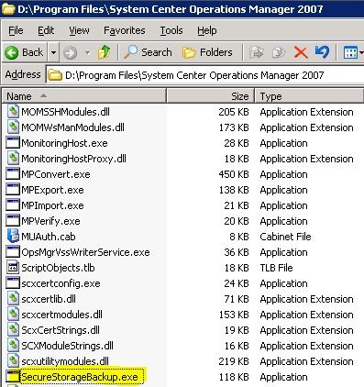
Task: Select the MPConvert.exe application icon
Action: [x=13, y=174]
